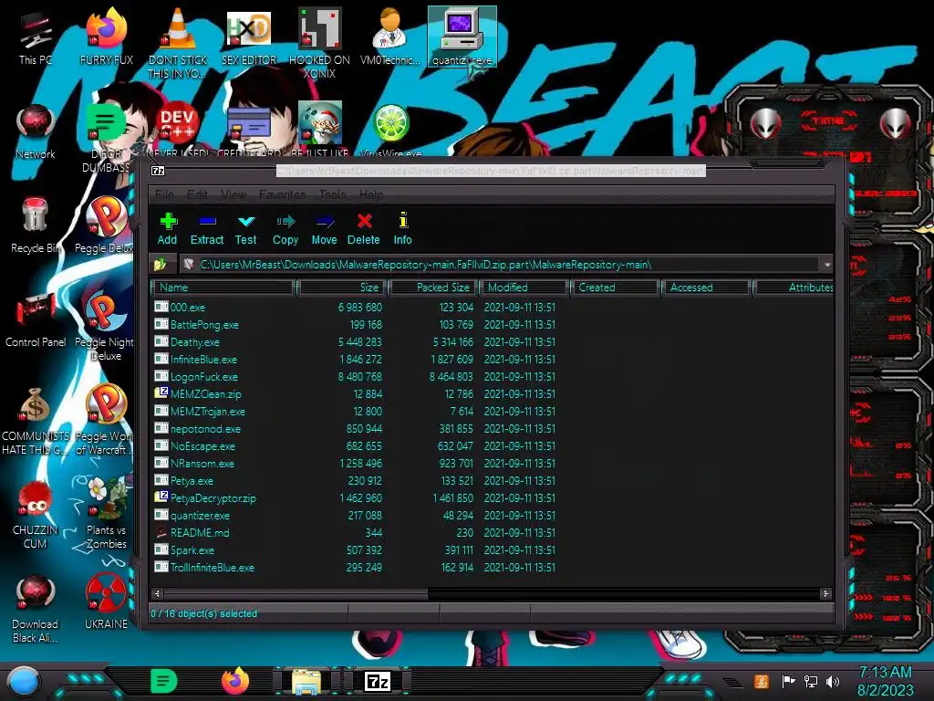The height and width of the screenshot is (701, 934).
Task: Click the 7z icon in the window title bar
Action: click(158, 171)
